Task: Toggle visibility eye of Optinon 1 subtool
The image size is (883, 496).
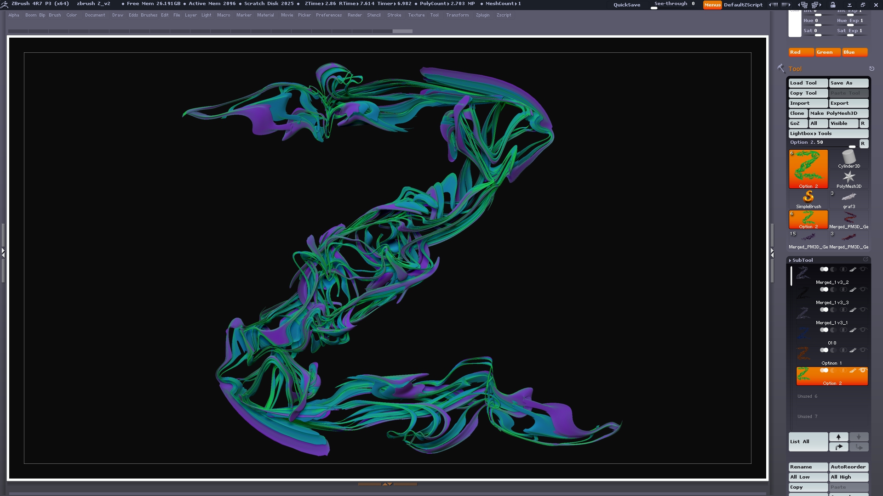Action: point(863,350)
